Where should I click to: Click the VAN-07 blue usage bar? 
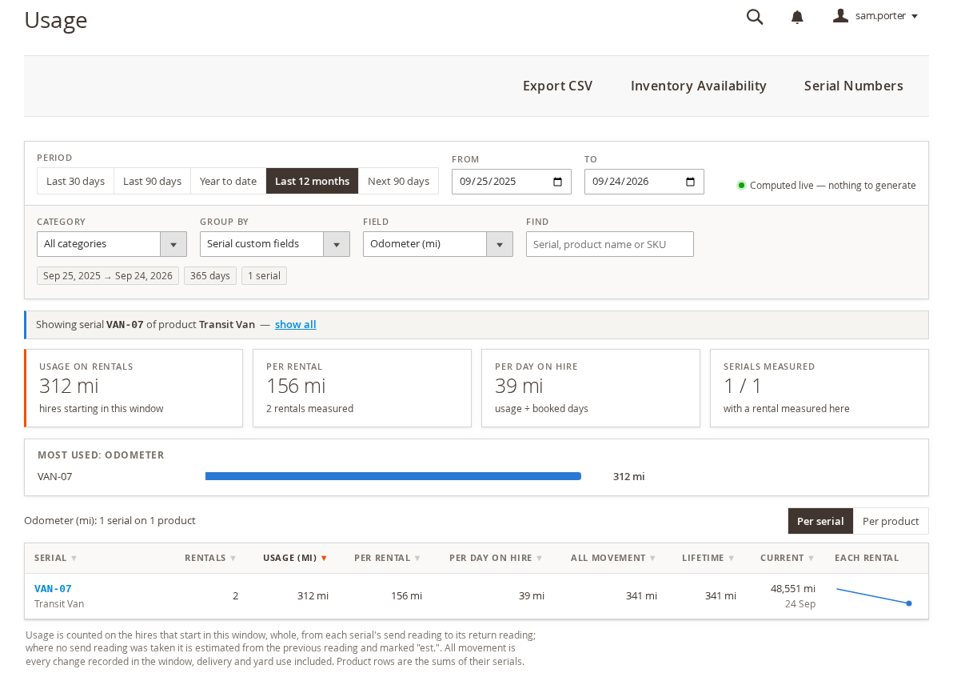pyautogui.click(x=393, y=476)
